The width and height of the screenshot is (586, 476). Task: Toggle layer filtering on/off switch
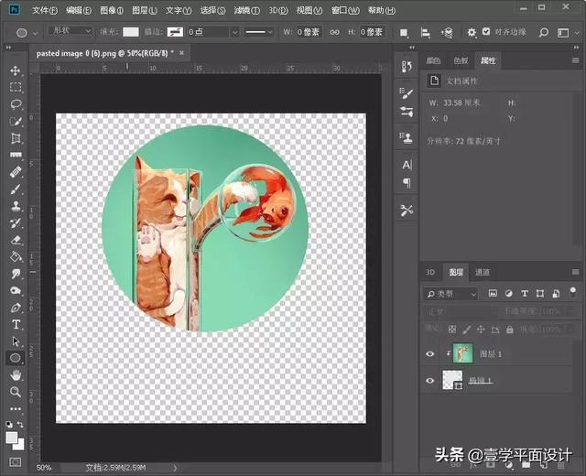572,292
